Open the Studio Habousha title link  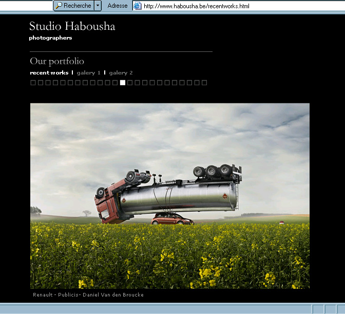[x=72, y=26]
